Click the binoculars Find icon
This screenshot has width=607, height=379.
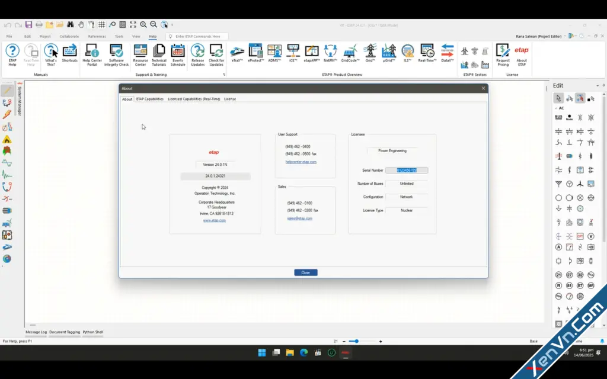[70, 25]
